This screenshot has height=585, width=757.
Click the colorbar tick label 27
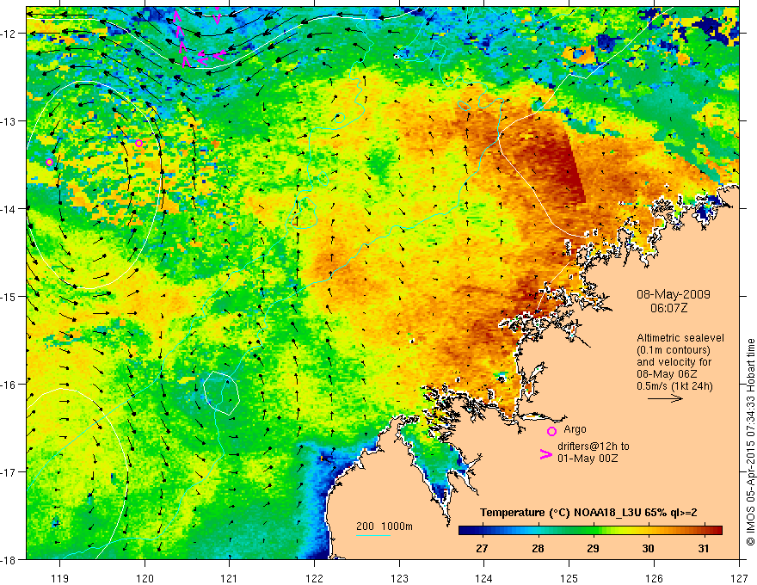(482, 548)
